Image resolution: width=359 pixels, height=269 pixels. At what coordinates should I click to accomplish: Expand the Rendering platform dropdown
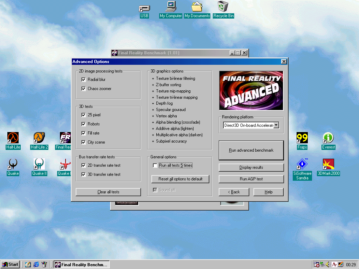point(276,125)
